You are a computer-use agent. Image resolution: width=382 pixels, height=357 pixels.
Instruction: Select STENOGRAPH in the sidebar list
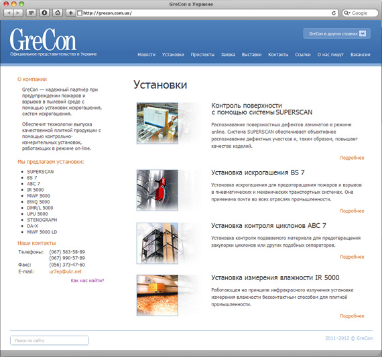(x=42, y=220)
